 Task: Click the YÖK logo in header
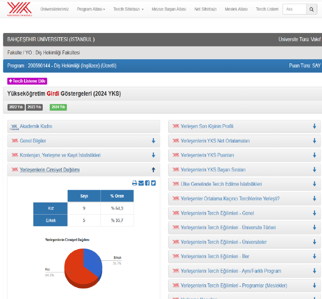pos(19,9)
